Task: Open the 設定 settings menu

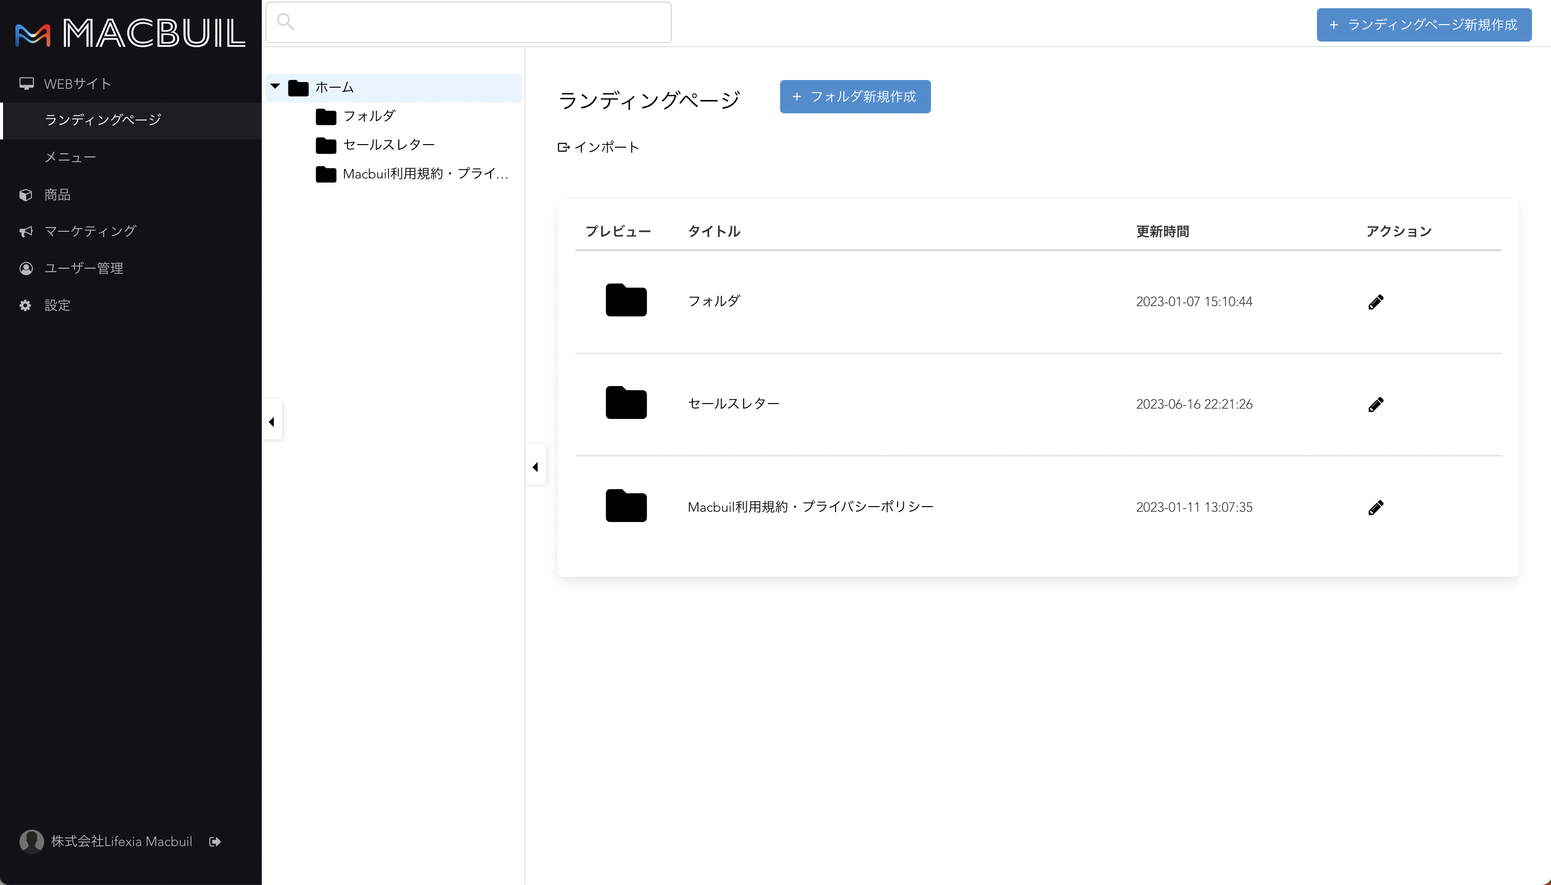Action: (57, 305)
